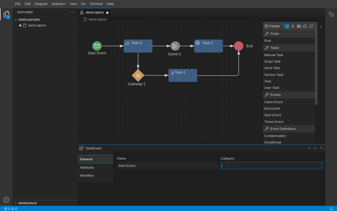Screen dimensions: 337x211
Task: Toggle the Events section in the Palette
Action: [x=275, y=95]
